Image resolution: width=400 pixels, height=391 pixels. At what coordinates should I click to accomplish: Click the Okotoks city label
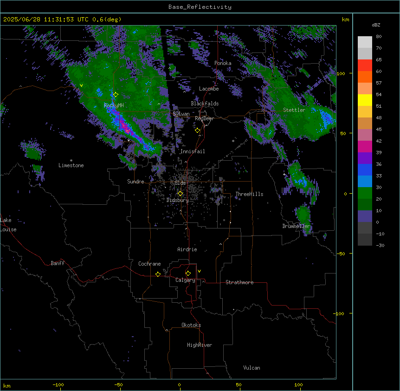click(191, 325)
